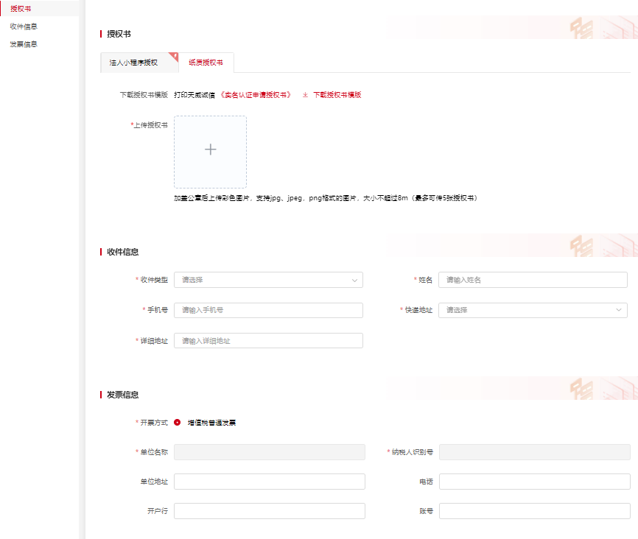
Task: Click the 账号 input field
Action: [x=534, y=511]
